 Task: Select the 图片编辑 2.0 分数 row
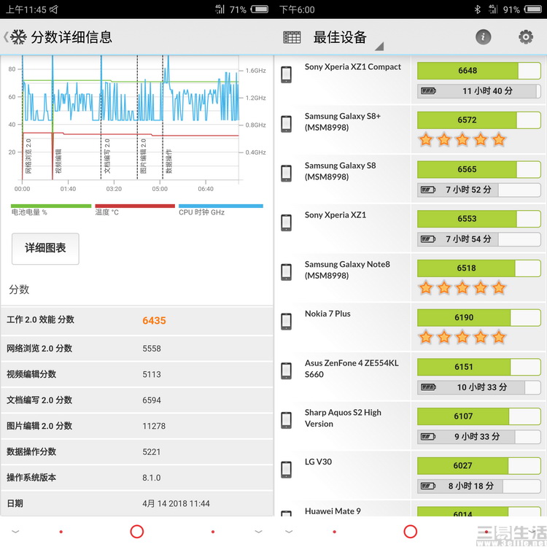137,426
